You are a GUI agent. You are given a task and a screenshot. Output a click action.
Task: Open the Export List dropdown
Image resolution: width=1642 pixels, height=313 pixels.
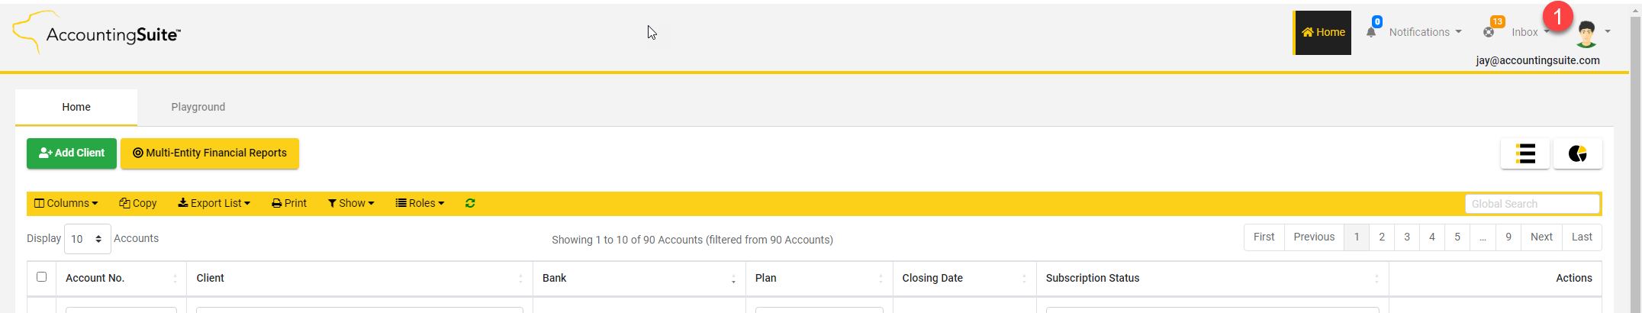point(214,203)
